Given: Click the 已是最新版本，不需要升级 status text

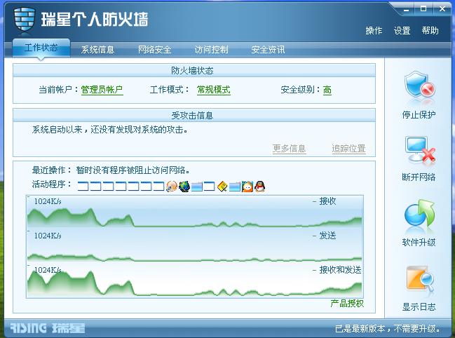Looking at the screenshot, I should (388, 329).
